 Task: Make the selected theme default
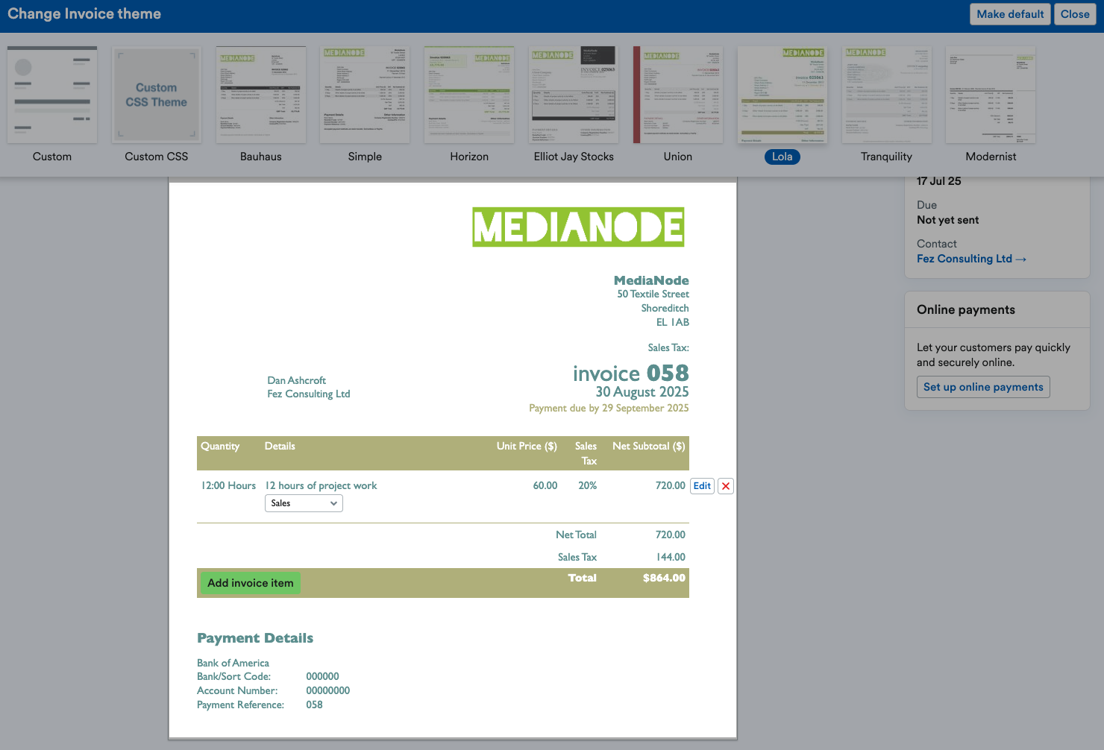(x=1010, y=14)
